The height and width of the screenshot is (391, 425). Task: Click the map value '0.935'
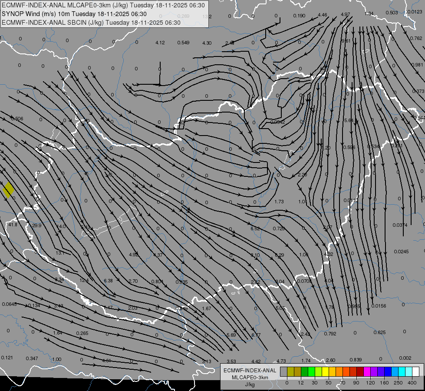[x=181, y=282]
